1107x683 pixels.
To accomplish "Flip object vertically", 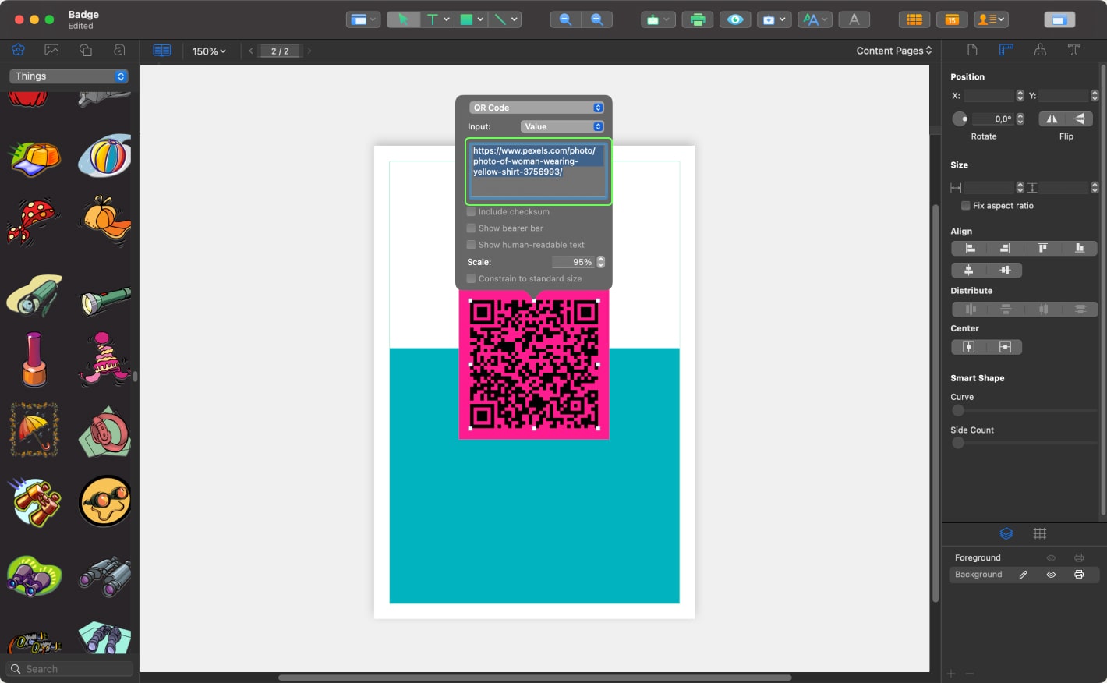I will [1080, 119].
